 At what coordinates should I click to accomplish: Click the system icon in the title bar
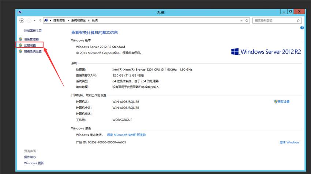[x=19, y=12]
